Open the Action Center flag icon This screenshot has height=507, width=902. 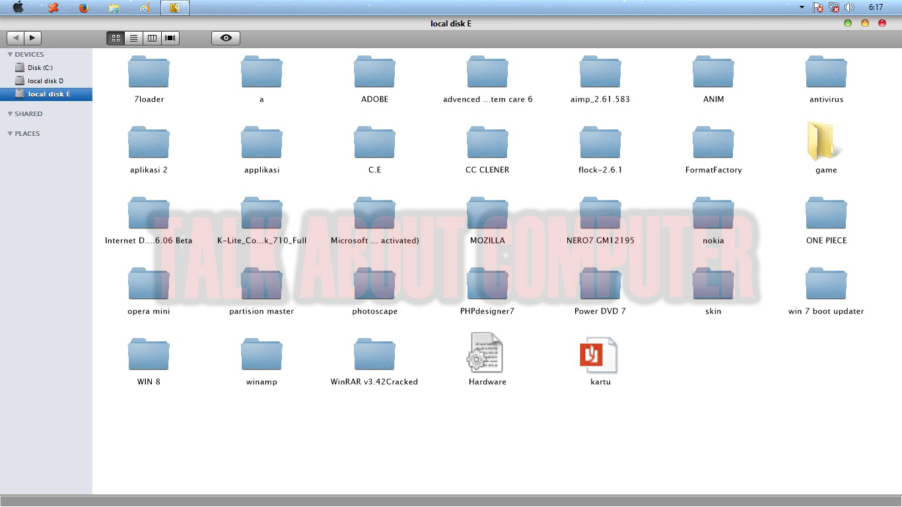pos(818,7)
